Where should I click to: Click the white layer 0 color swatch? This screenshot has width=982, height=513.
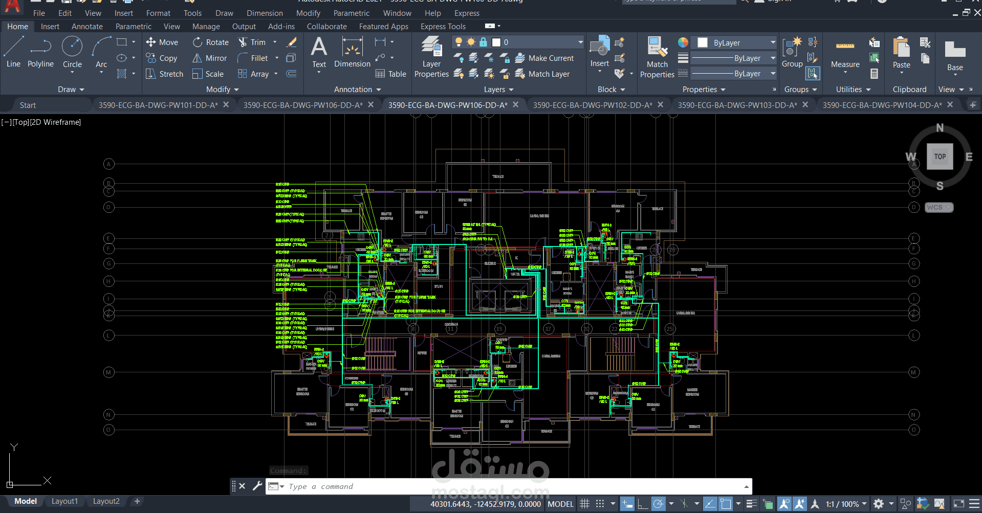tap(496, 42)
